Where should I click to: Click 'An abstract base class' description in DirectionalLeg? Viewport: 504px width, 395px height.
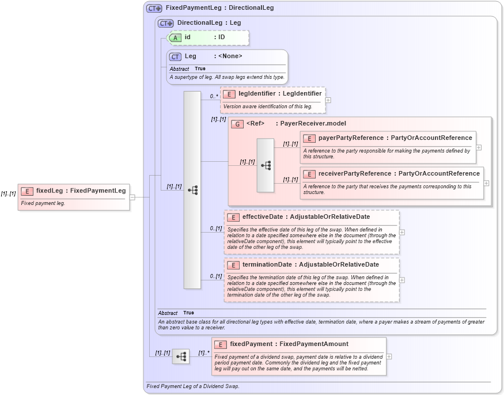[x=321, y=325]
